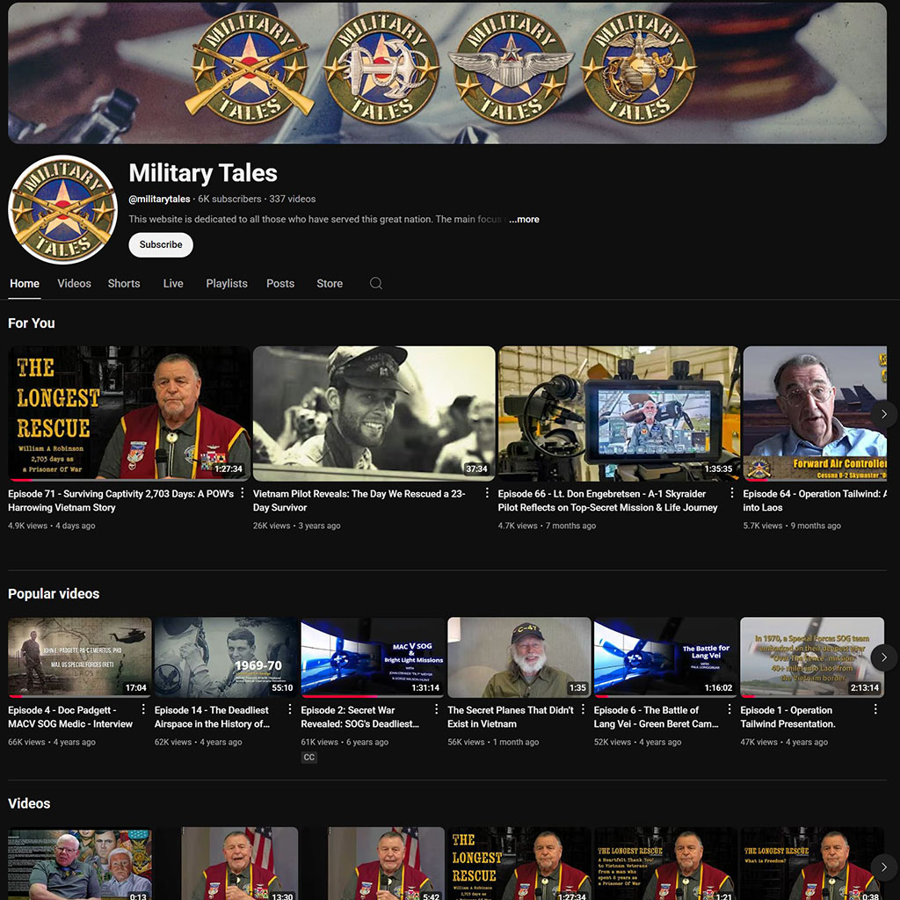900x900 pixels.
Task: Click the 337 videos count text
Action: click(293, 200)
